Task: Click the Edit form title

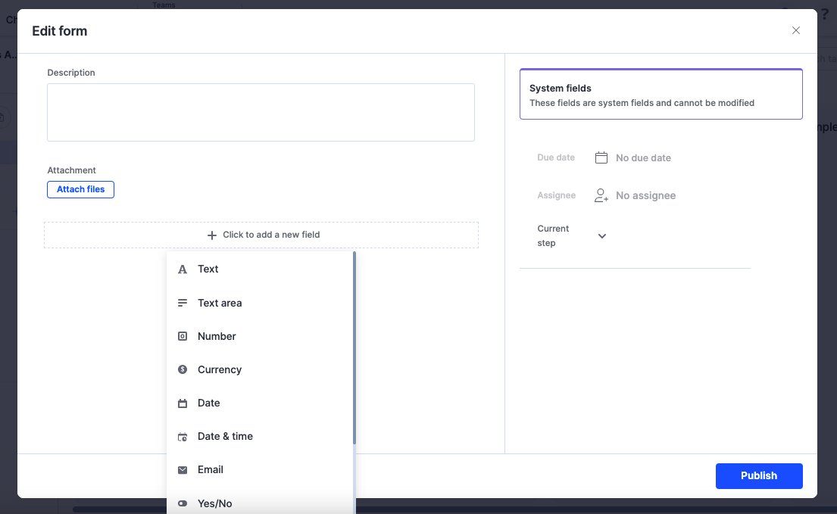Action: (60, 31)
